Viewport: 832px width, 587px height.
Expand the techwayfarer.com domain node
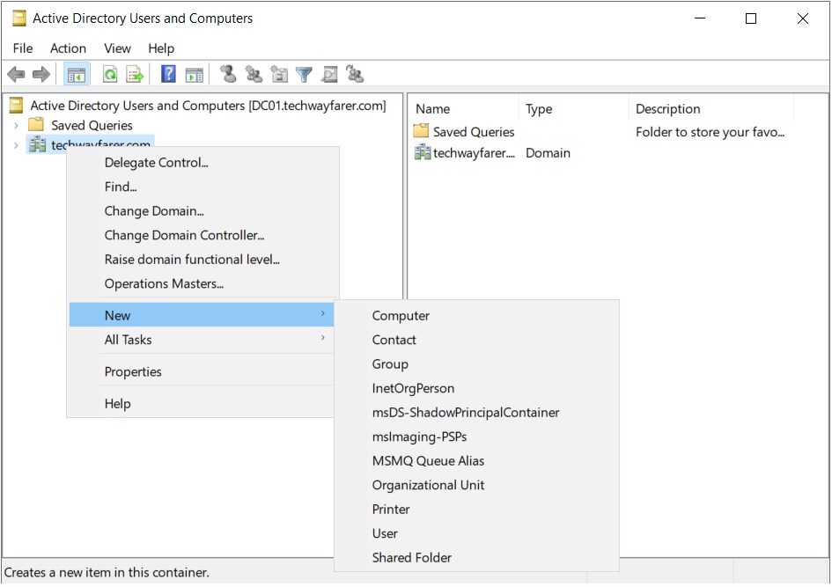pos(16,145)
